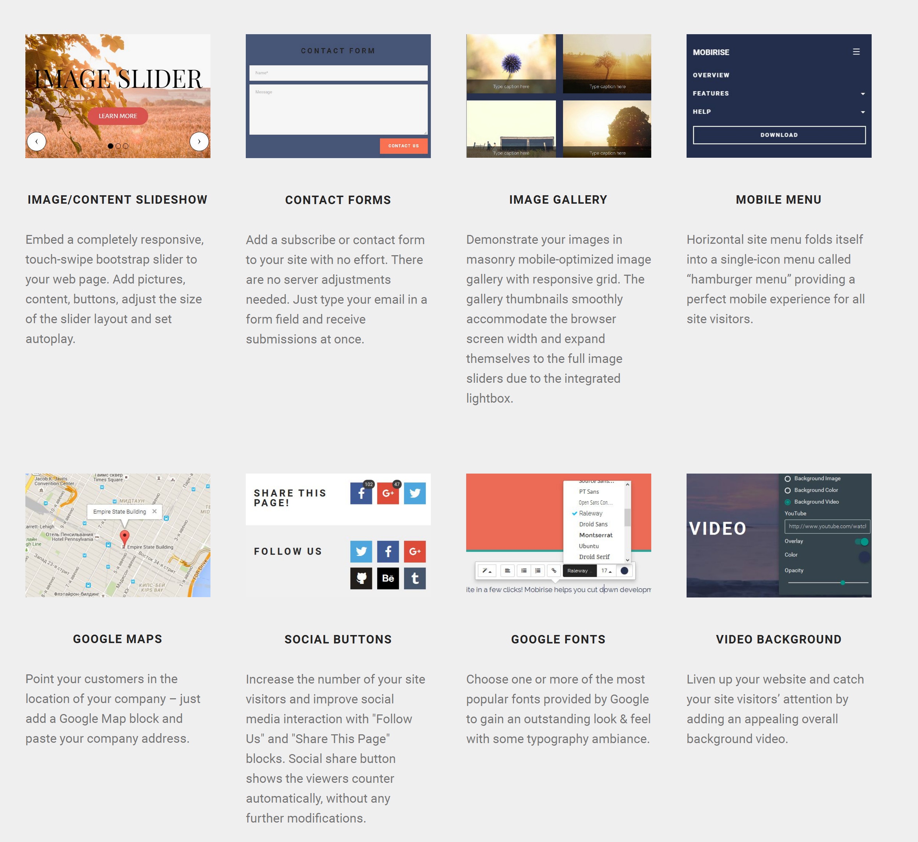This screenshot has width=918, height=842.
Task: Click the DOWNLOAD button in mobile menu
Action: 779,134
